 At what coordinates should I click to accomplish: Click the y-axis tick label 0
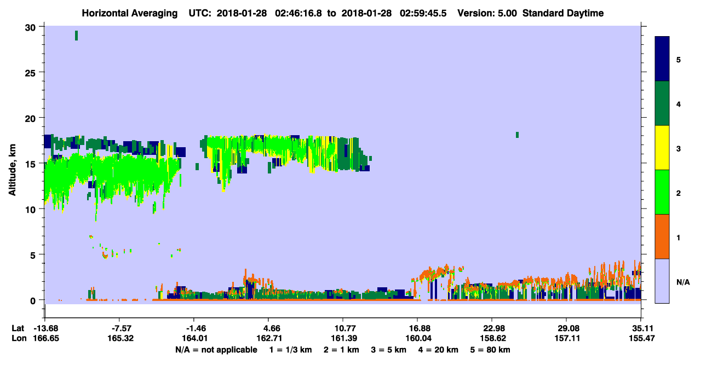34,300
